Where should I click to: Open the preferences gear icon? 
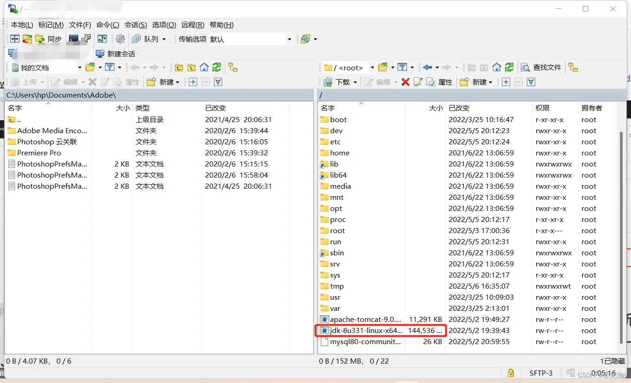click(120, 39)
